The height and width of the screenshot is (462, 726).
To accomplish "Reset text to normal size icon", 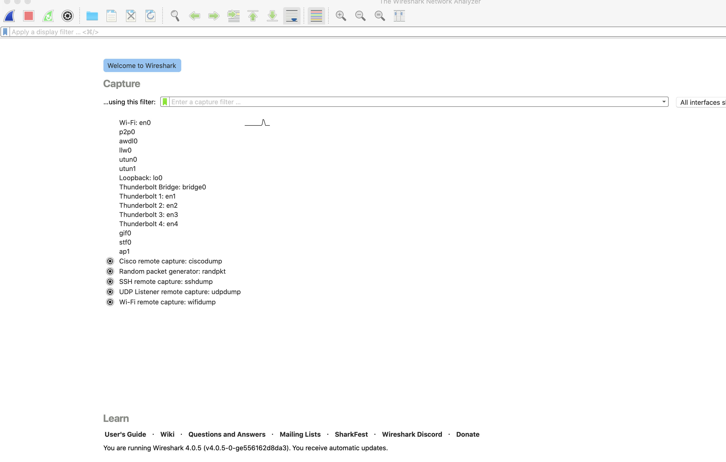I will click(x=380, y=16).
